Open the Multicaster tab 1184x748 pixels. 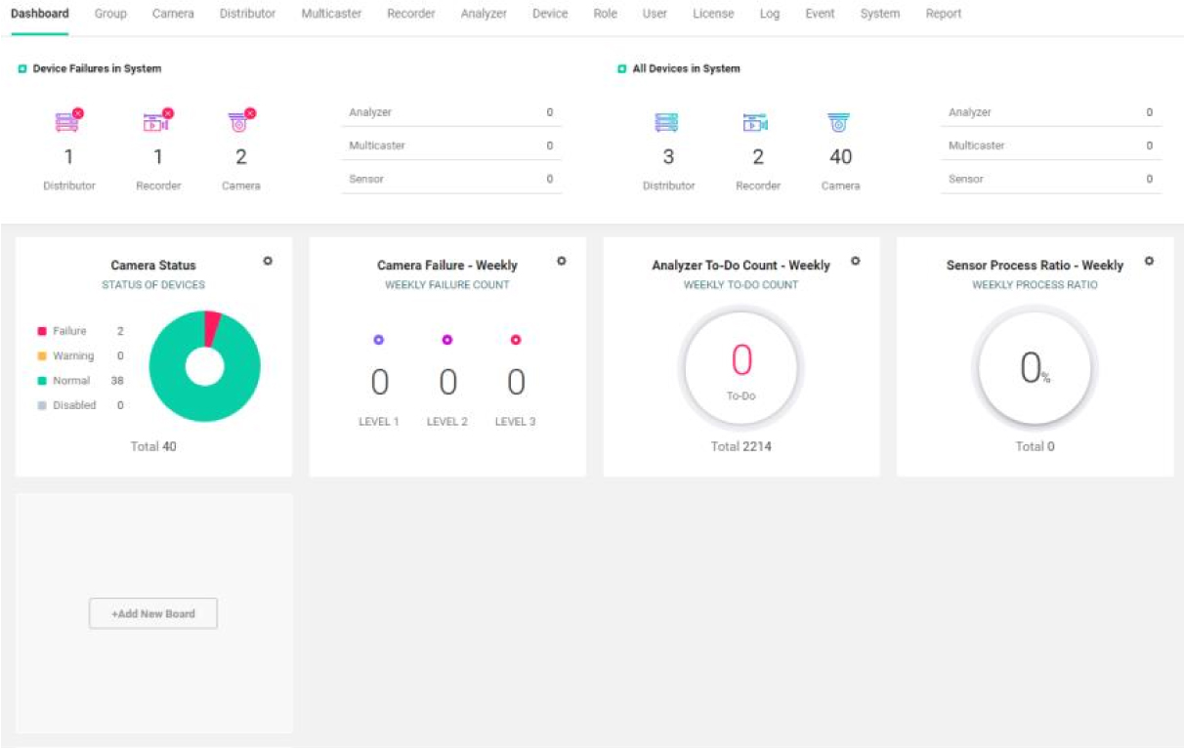tap(331, 14)
